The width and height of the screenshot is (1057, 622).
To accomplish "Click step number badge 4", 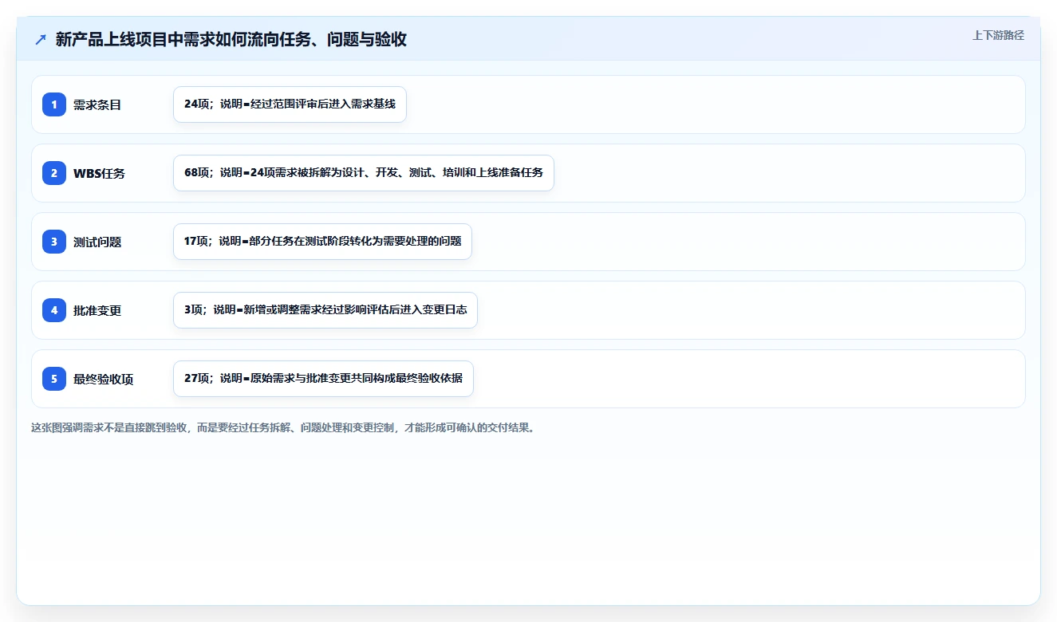I will [54, 310].
